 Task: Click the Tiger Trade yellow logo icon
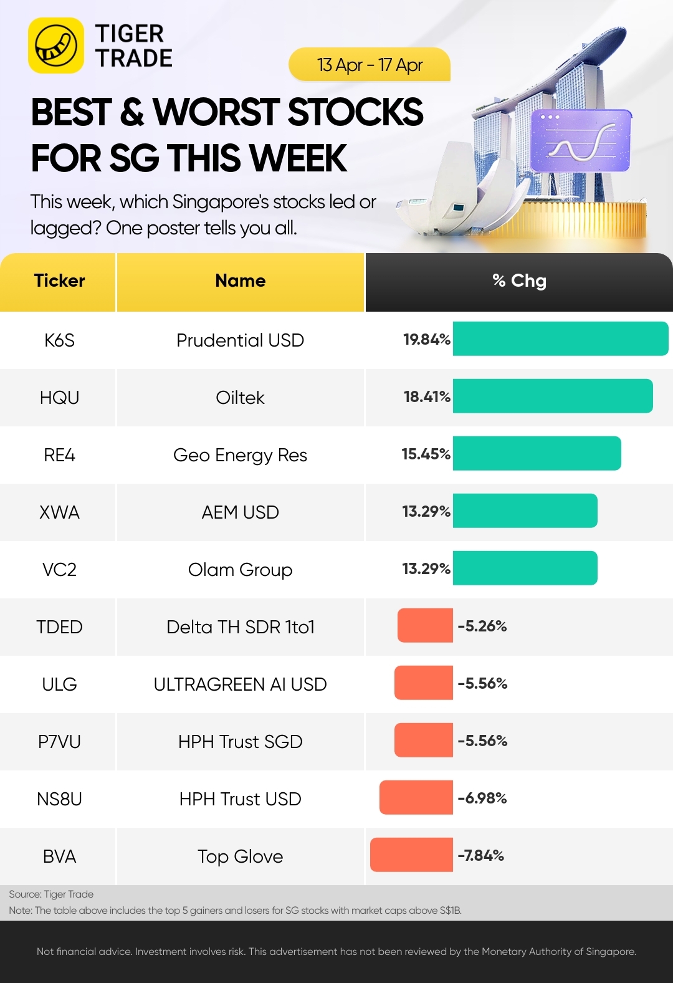[x=56, y=46]
